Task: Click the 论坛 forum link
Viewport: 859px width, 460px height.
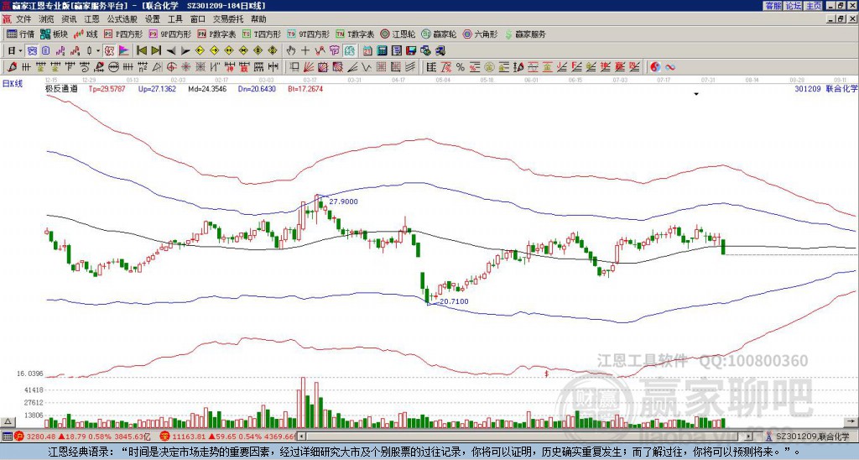Action: pyautogui.click(x=794, y=6)
